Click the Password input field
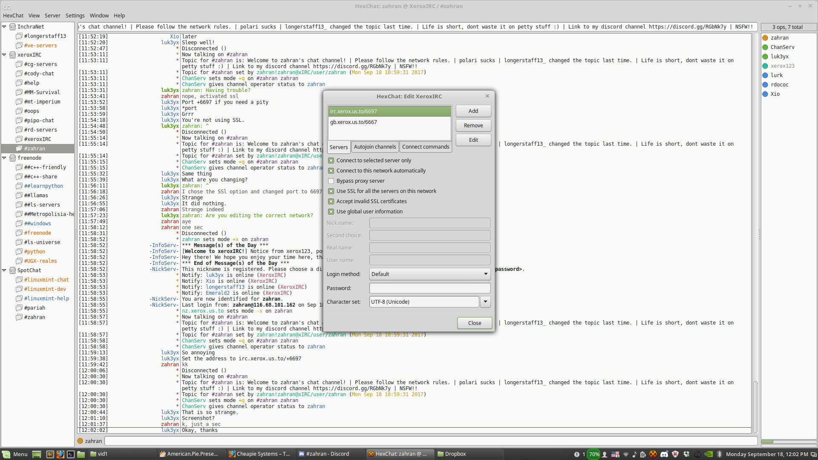Viewport: 818px width, 460px height. click(x=429, y=288)
